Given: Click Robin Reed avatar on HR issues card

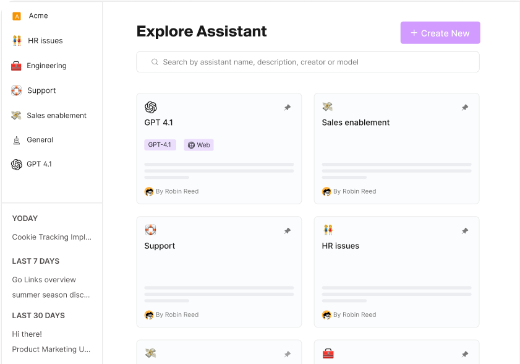Looking at the screenshot, I should tap(326, 315).
